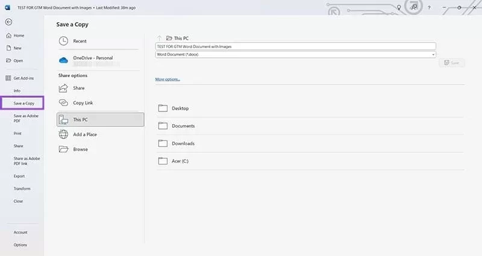Click the file name text field
This screenshot has width=482, height=256.
point(295,46)
